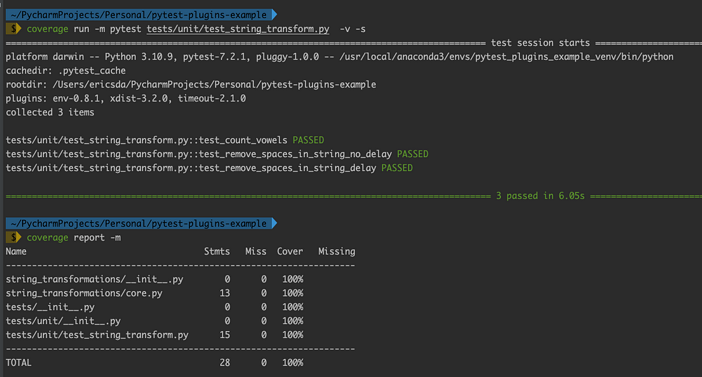Click 'report -m' in the second command
Image resolution: width=702 pixels, height=377 pixels.
tap(97, 238)
